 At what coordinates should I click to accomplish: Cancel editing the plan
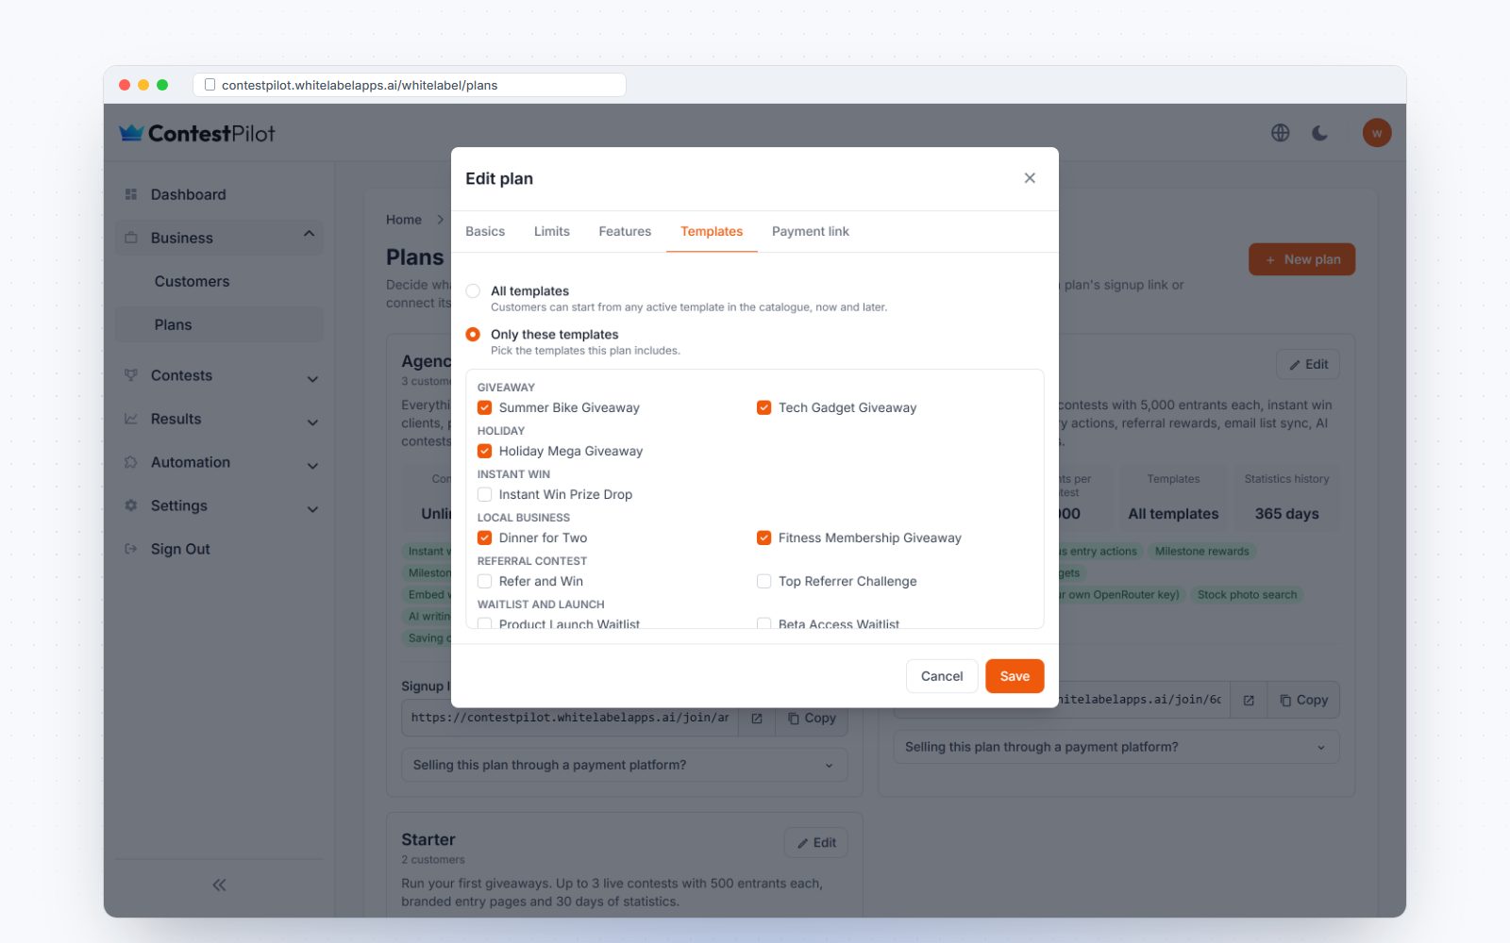pos(942,676)
